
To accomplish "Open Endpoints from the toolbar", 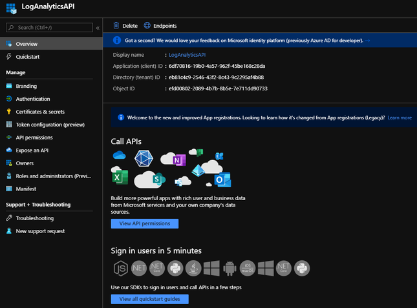I will 160,26.
